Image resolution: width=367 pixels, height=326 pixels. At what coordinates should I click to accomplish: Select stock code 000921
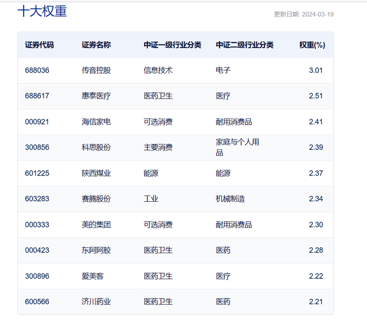pyautogui.click(x=37, y=122)
